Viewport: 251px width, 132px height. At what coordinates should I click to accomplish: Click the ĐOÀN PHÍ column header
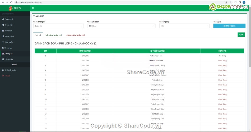[222, 51]
